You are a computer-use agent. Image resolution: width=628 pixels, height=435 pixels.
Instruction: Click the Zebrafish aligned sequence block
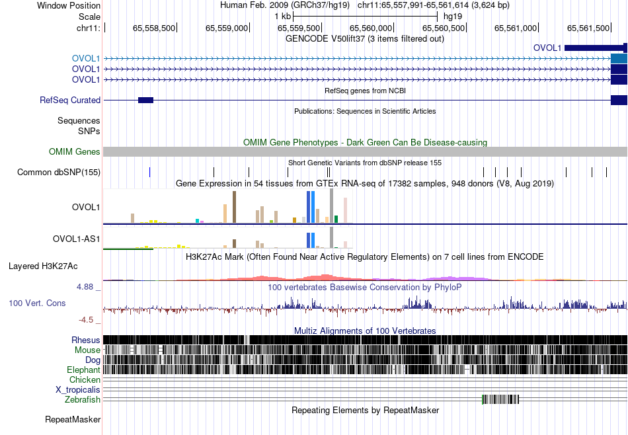[x=500, y=399]
